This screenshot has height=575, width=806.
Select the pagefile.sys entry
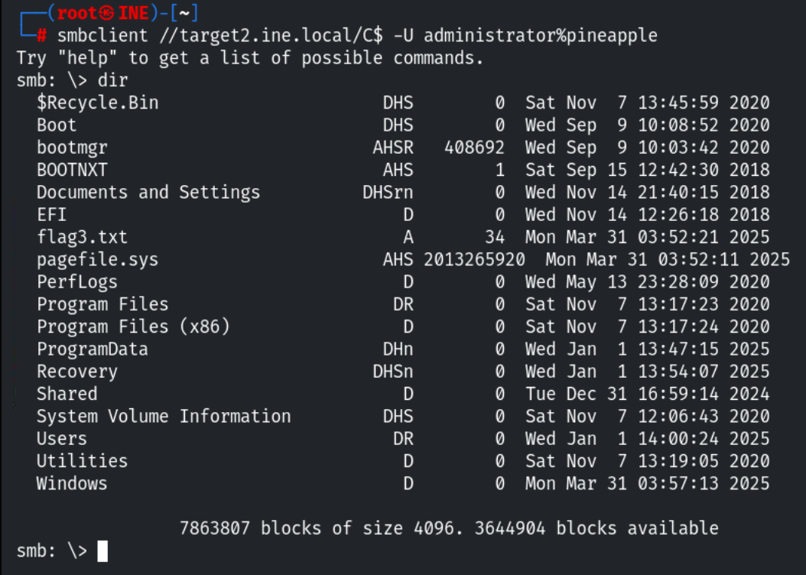(97, 259)
